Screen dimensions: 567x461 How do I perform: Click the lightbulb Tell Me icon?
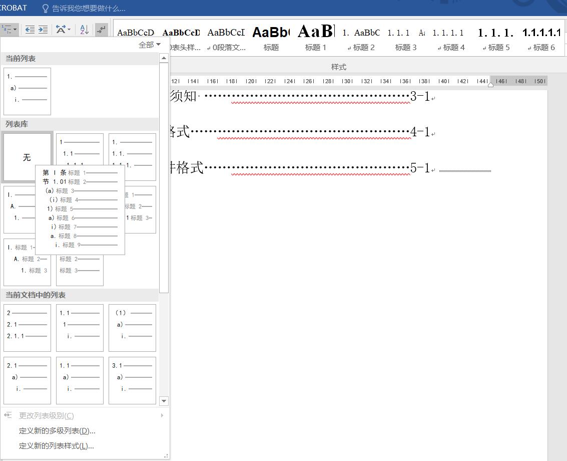coord(45,9)
